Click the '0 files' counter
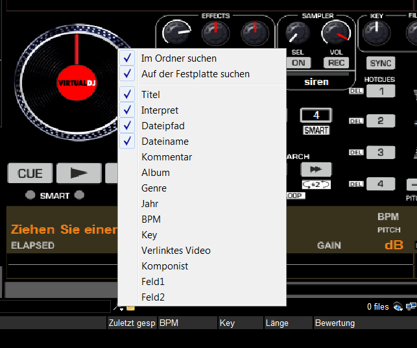The width and height of the screenshot is (417, 348). [378, 306]
